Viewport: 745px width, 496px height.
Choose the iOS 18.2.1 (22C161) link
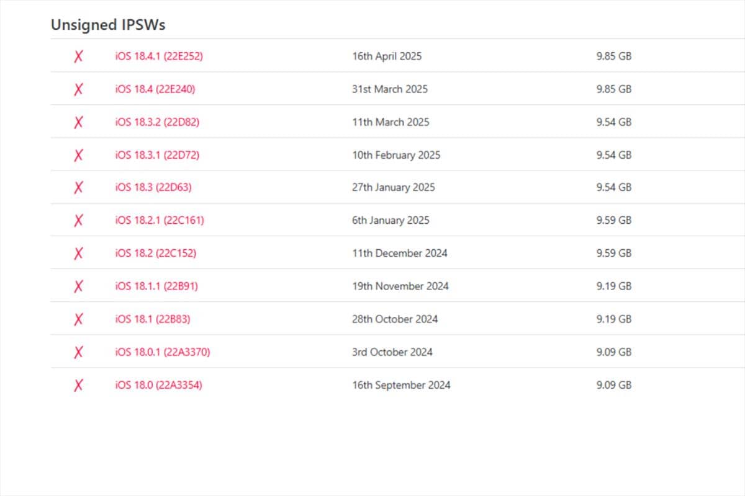(160, 220)
